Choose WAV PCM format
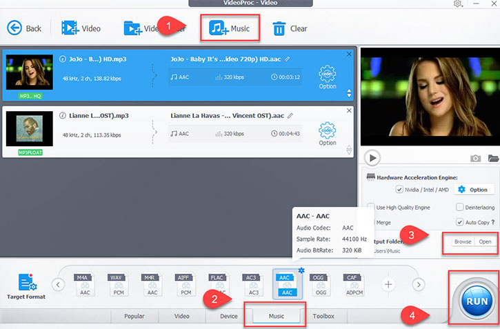Image resolution: width=500 pixels, height=329 pixels. [119, 284]
